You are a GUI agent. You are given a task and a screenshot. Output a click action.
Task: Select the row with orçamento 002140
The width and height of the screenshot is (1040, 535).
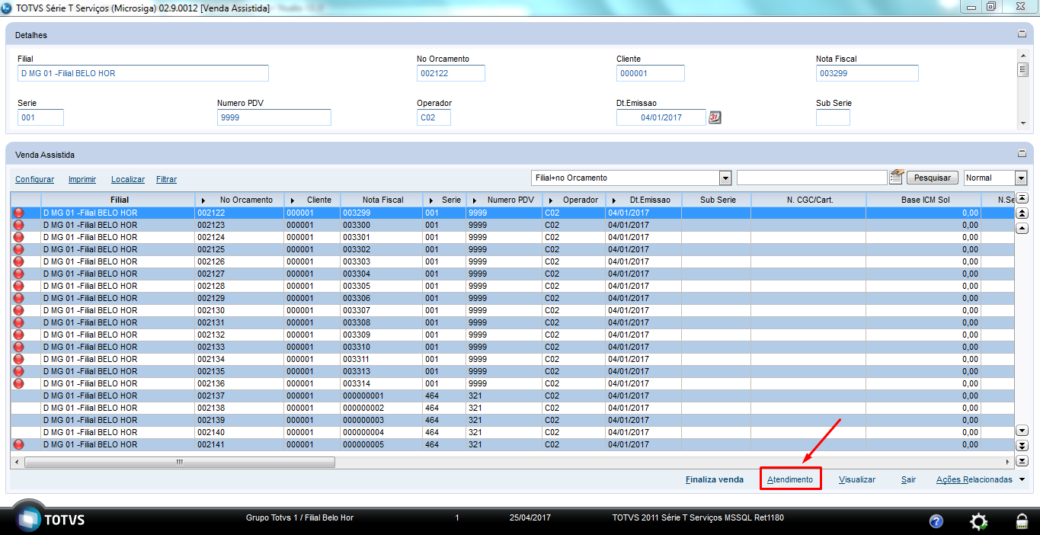coord(512,432)
